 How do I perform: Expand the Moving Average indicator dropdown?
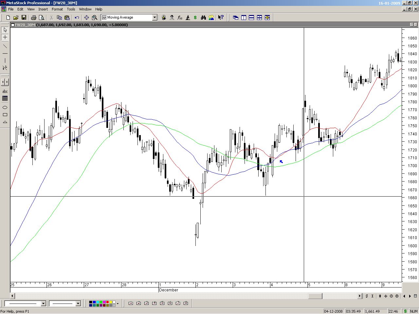pos(155,18)
